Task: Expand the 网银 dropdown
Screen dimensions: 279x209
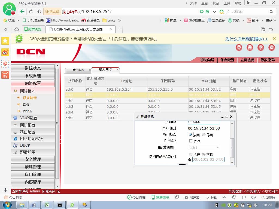Action: [x=243, y=20]
